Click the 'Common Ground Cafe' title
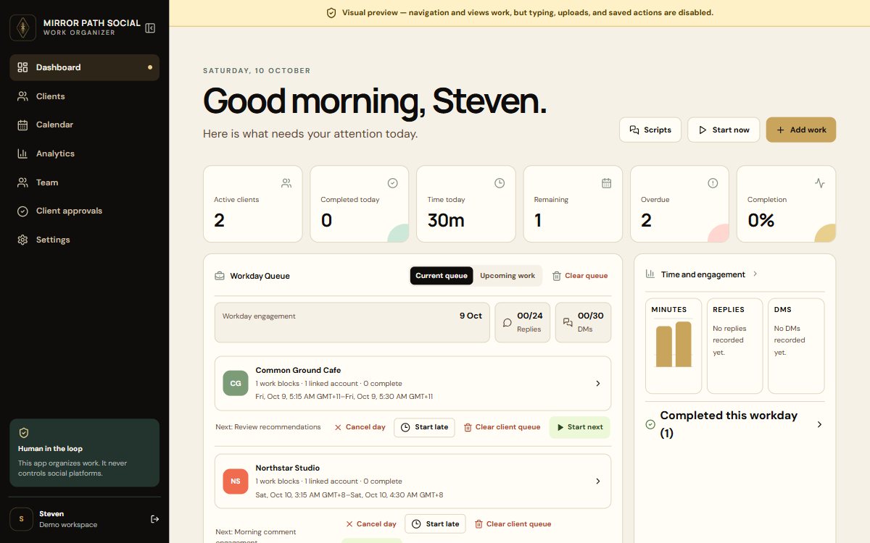870x543 pixels. click(x=298, y=370)
